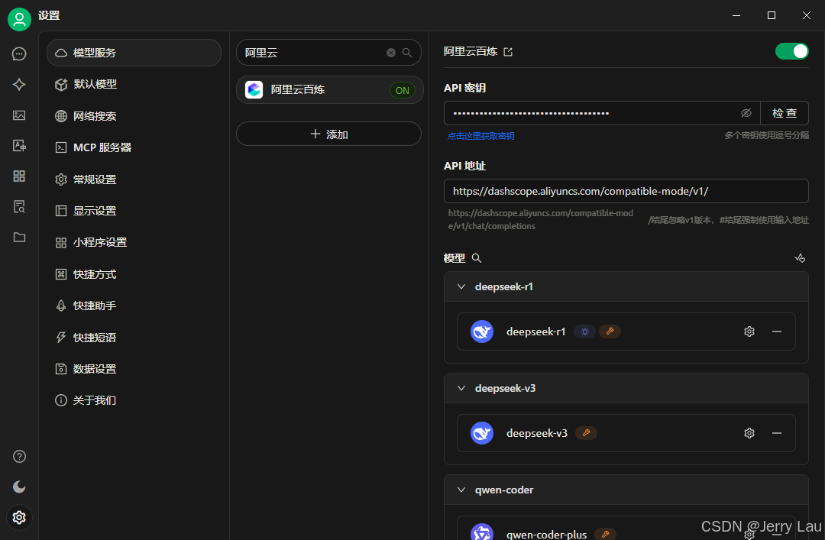Click the deepseek-r1 model name row
825x540 pixels.
pos(626,331)
